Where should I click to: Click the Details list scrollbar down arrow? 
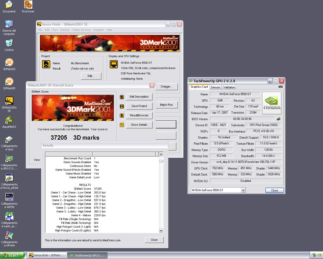click(x=161, y=230)
